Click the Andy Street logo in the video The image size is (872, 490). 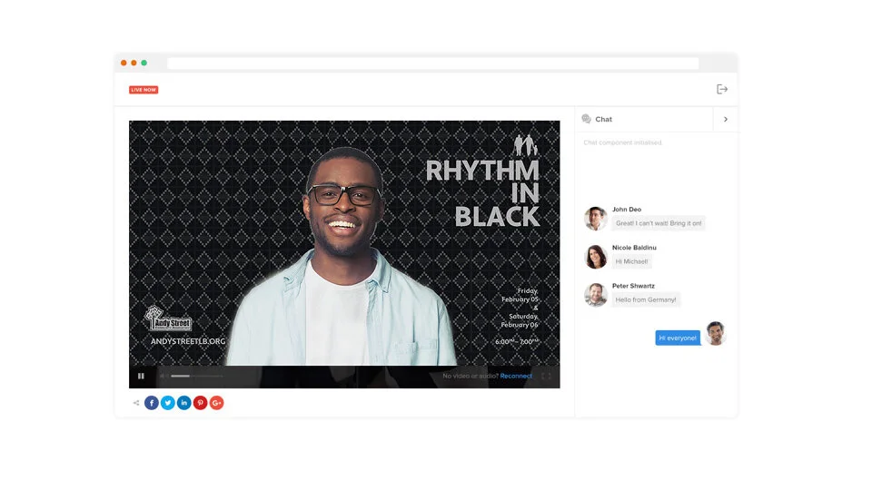coord(168,318)
